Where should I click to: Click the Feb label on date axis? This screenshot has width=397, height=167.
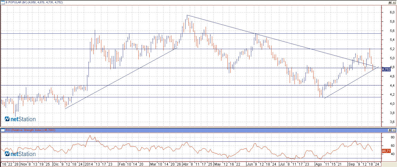click(x=122, y=164)
